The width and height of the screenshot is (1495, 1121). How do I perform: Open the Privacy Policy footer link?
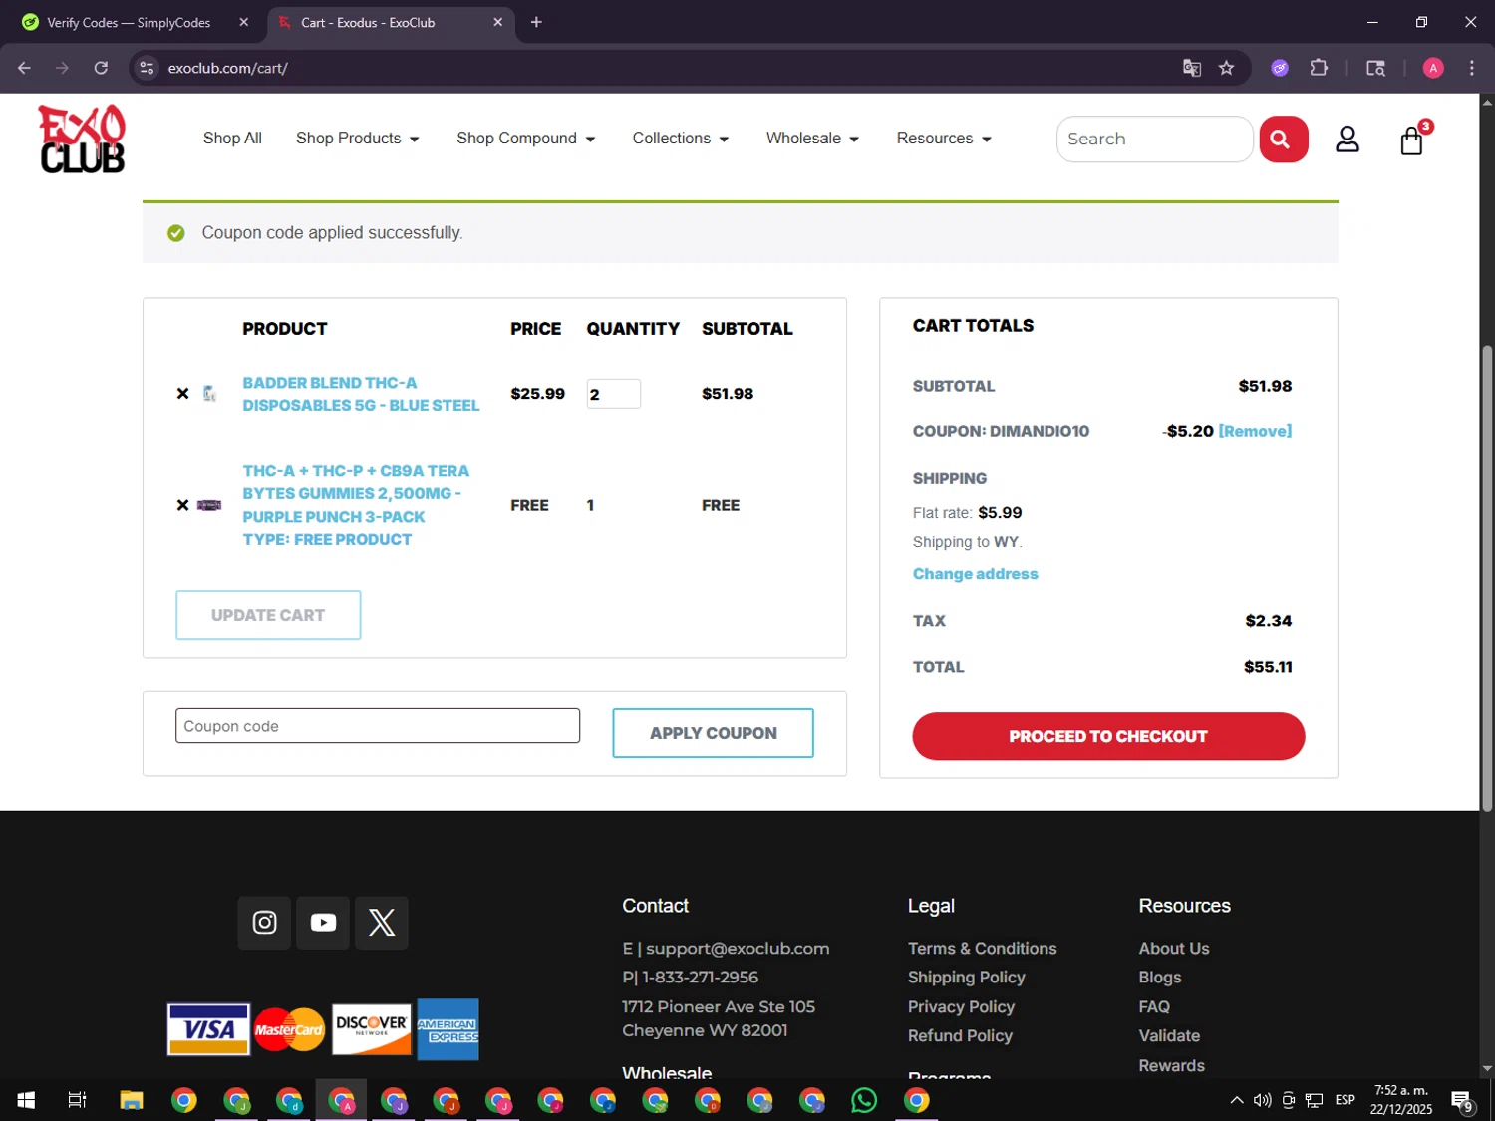961,1007
